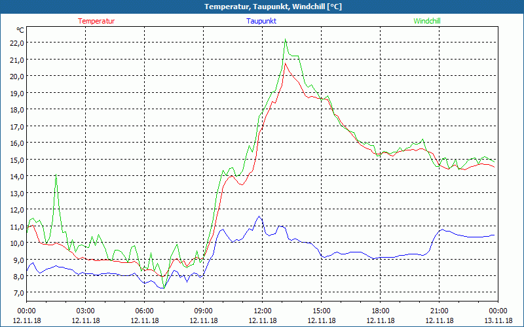Click the 09:00 time axis label
This screenshot has width=524, height=327.
pos(204,311)
